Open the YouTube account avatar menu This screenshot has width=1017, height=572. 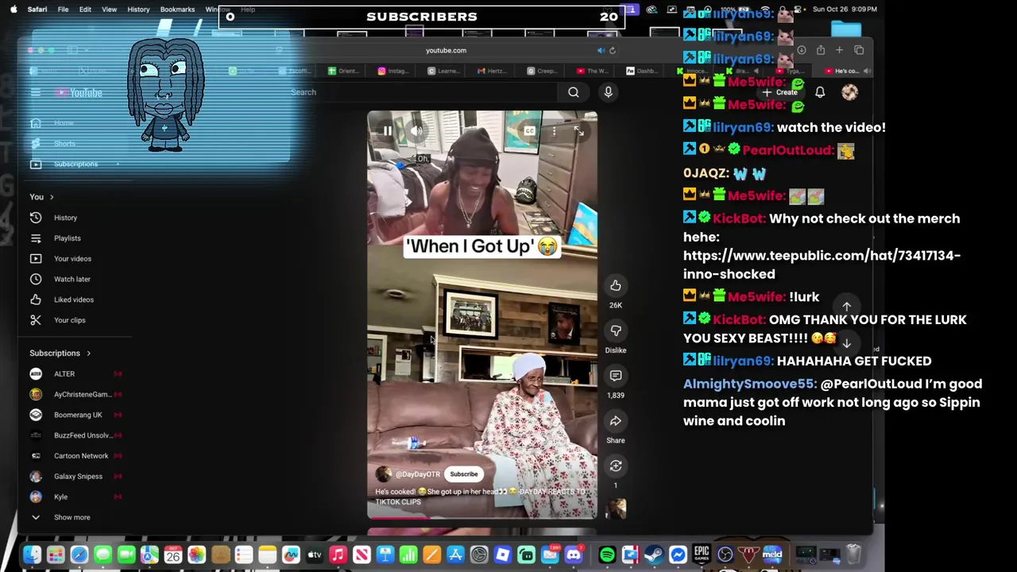pos(849,92)
